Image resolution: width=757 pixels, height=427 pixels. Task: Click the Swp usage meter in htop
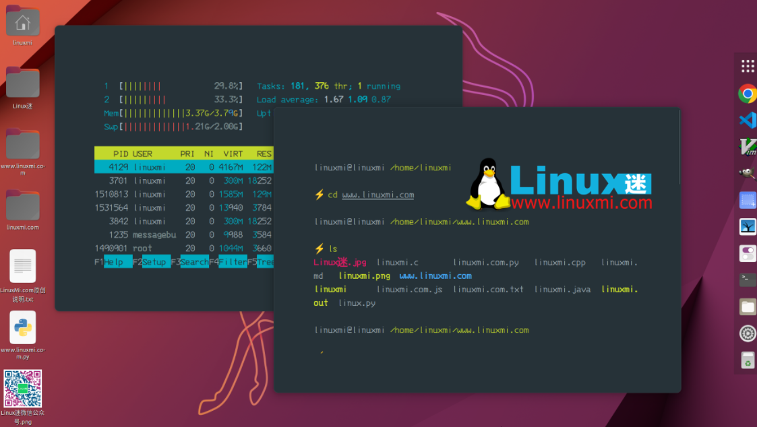(x=173, y=127)
